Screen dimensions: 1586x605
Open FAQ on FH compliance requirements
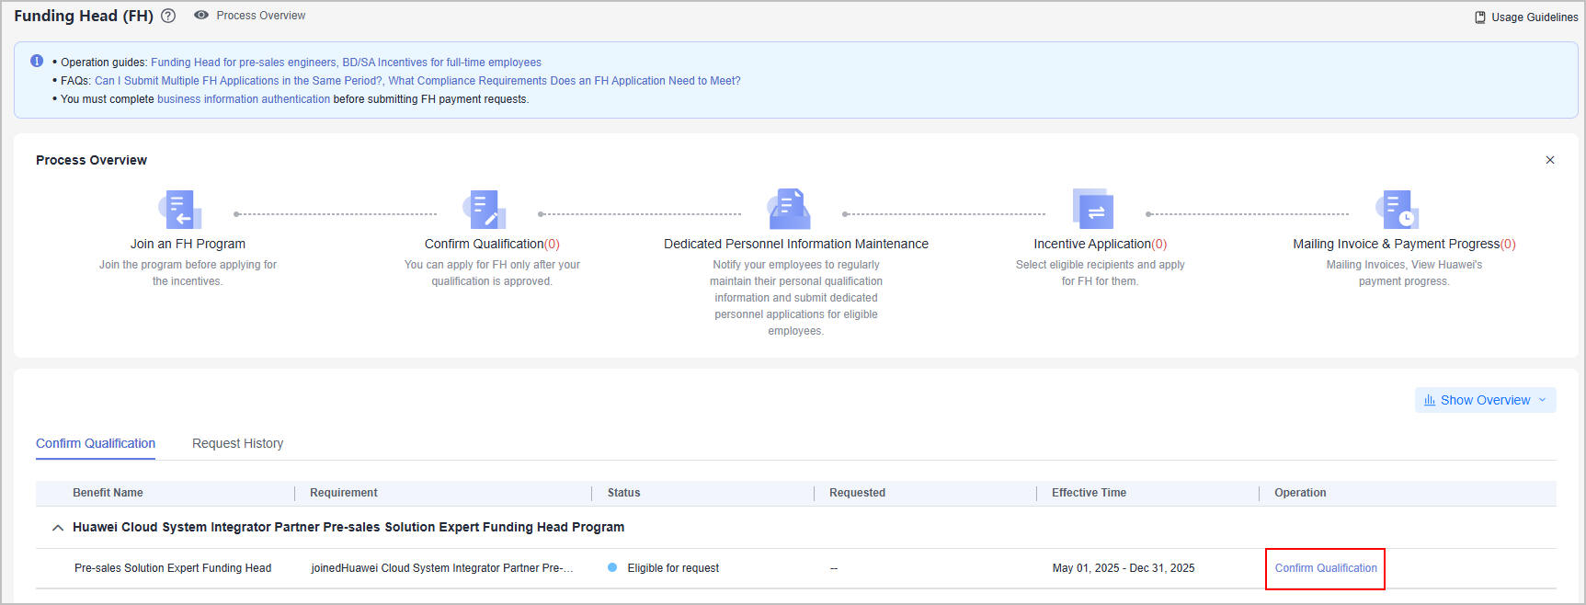coord(564,81)
